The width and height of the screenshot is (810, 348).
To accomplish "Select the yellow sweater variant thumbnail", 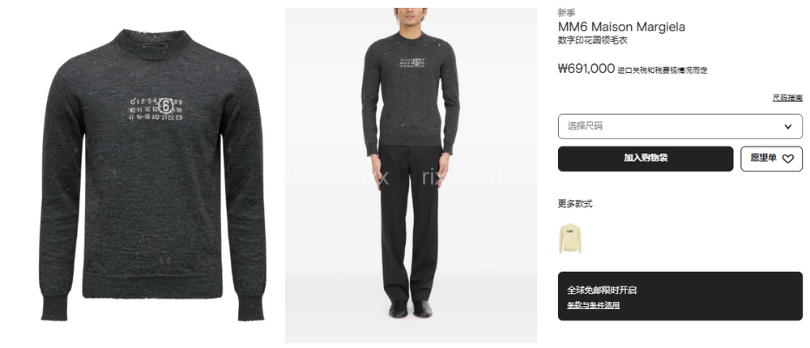I will [569, 238].
